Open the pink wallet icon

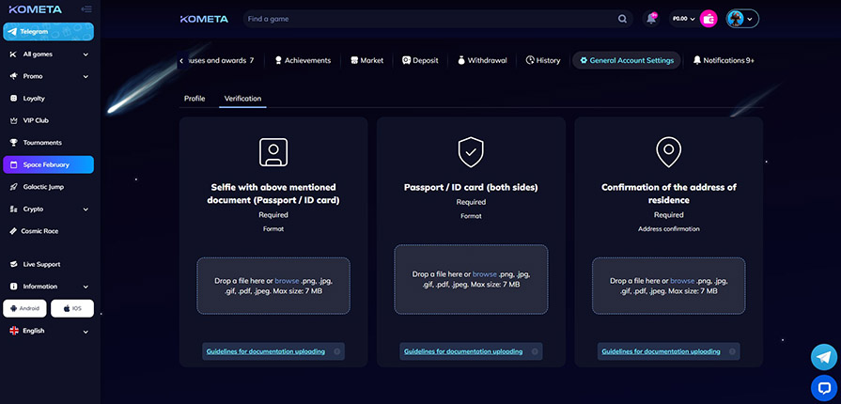709,19
